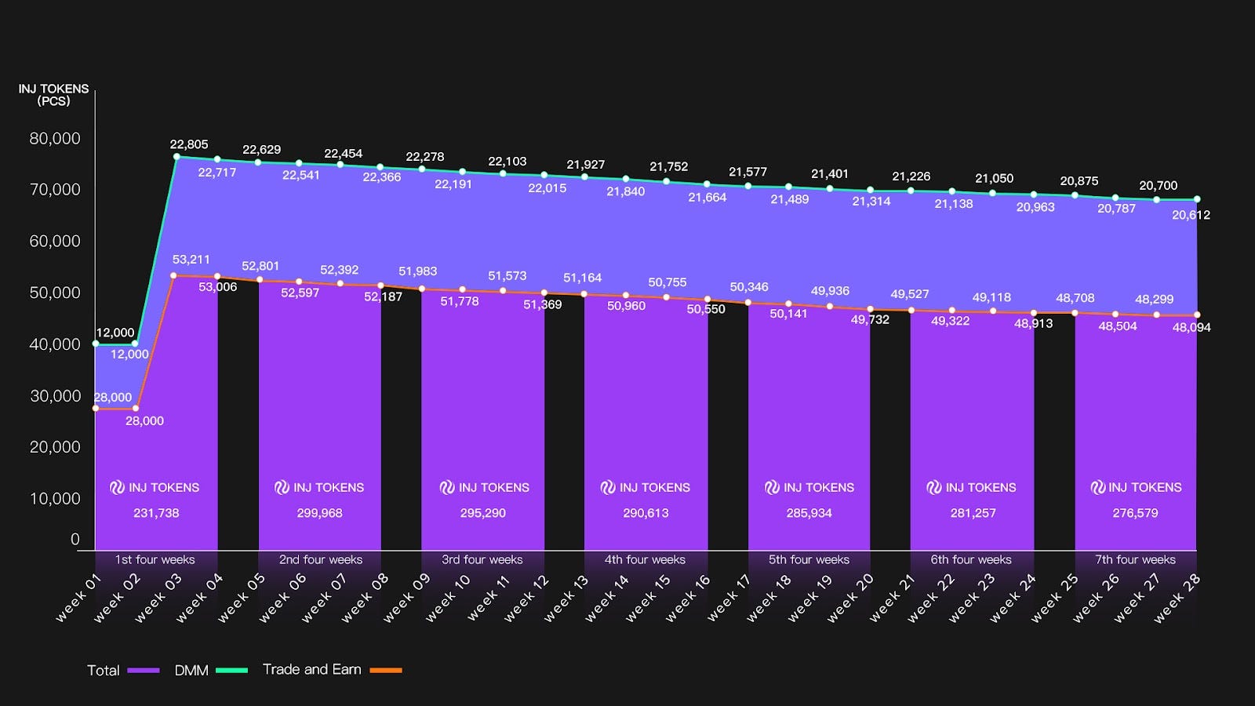Click the last DMM data point above 20,612
The image size is (1255, 706).
[1197, 199]
